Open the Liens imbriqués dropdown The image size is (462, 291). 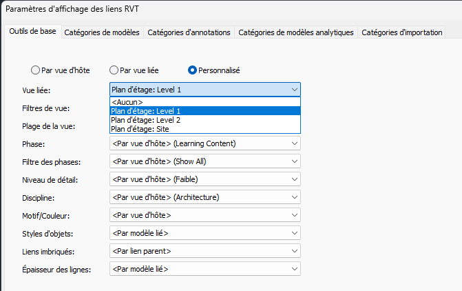[x=205, y=251]
